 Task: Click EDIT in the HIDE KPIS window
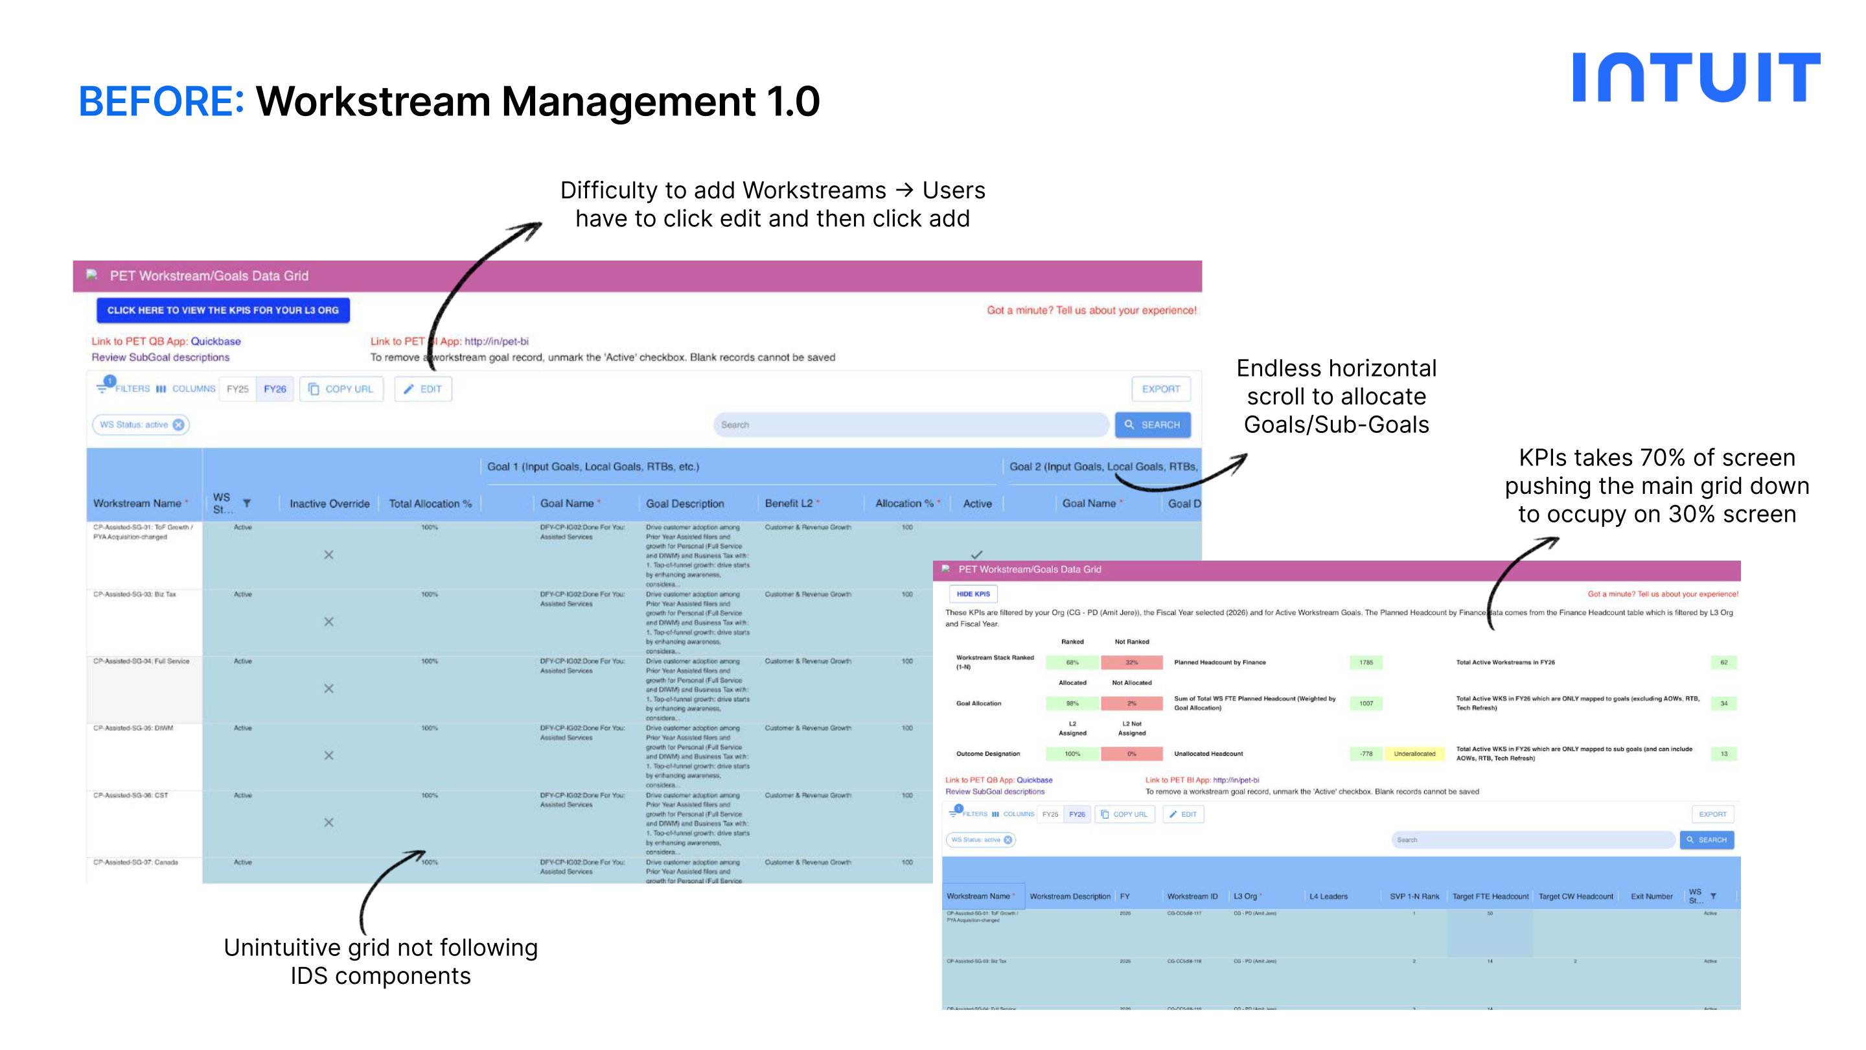(1183, 815)
